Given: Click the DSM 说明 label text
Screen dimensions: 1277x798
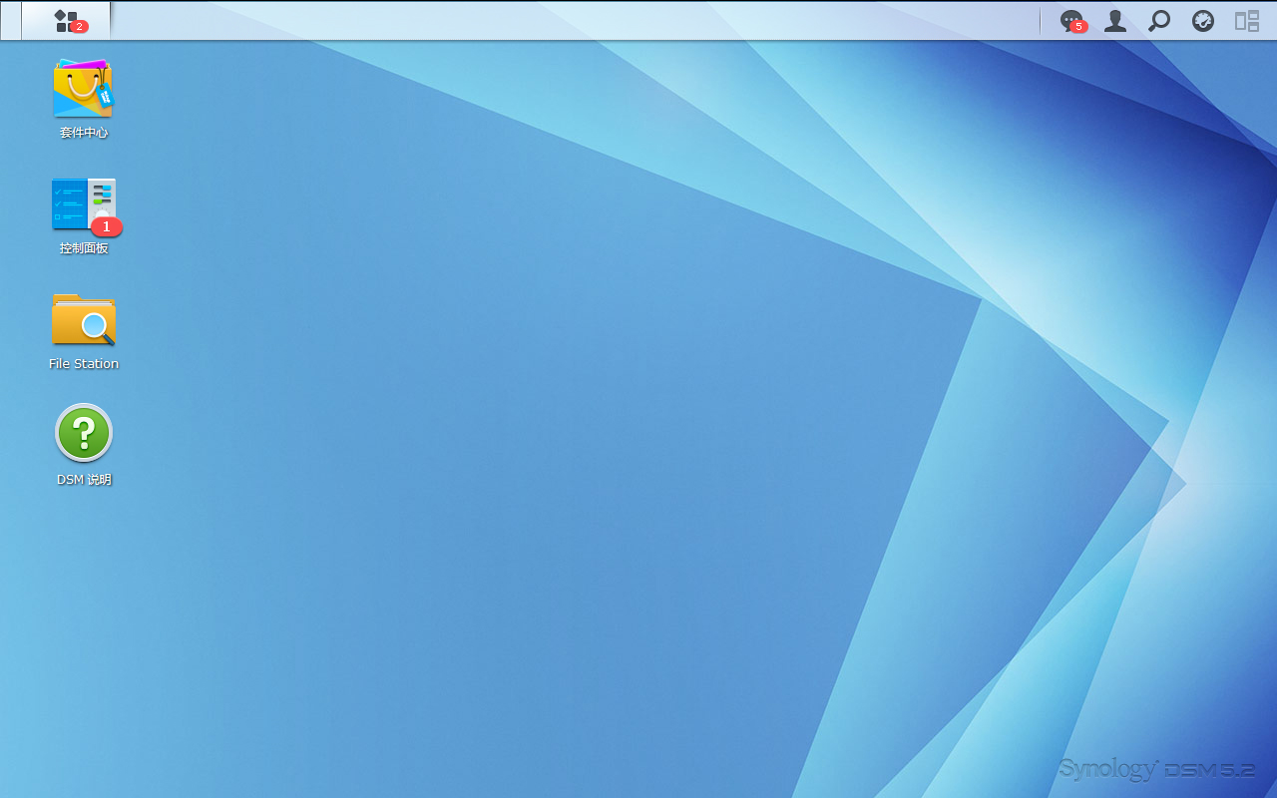Looking at the screenshot, I should (x=84, y=480).
